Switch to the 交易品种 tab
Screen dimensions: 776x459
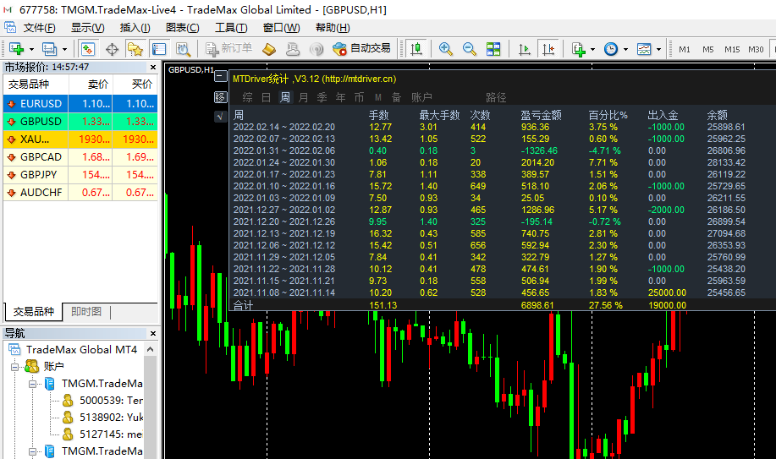pyautogui.click(x=34, y=312)
